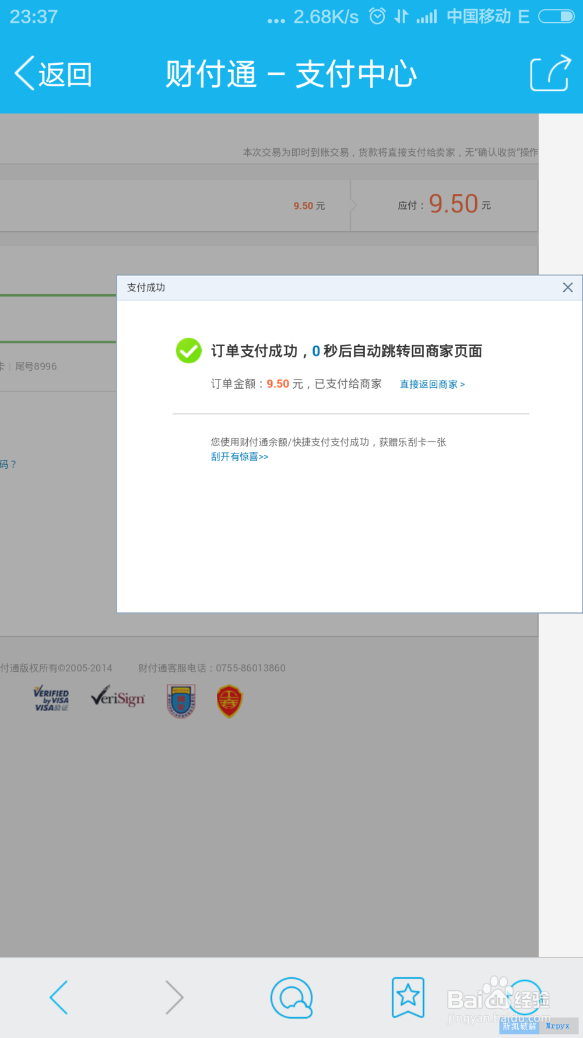Click the VeriSign logo

[x=118, y=696]
